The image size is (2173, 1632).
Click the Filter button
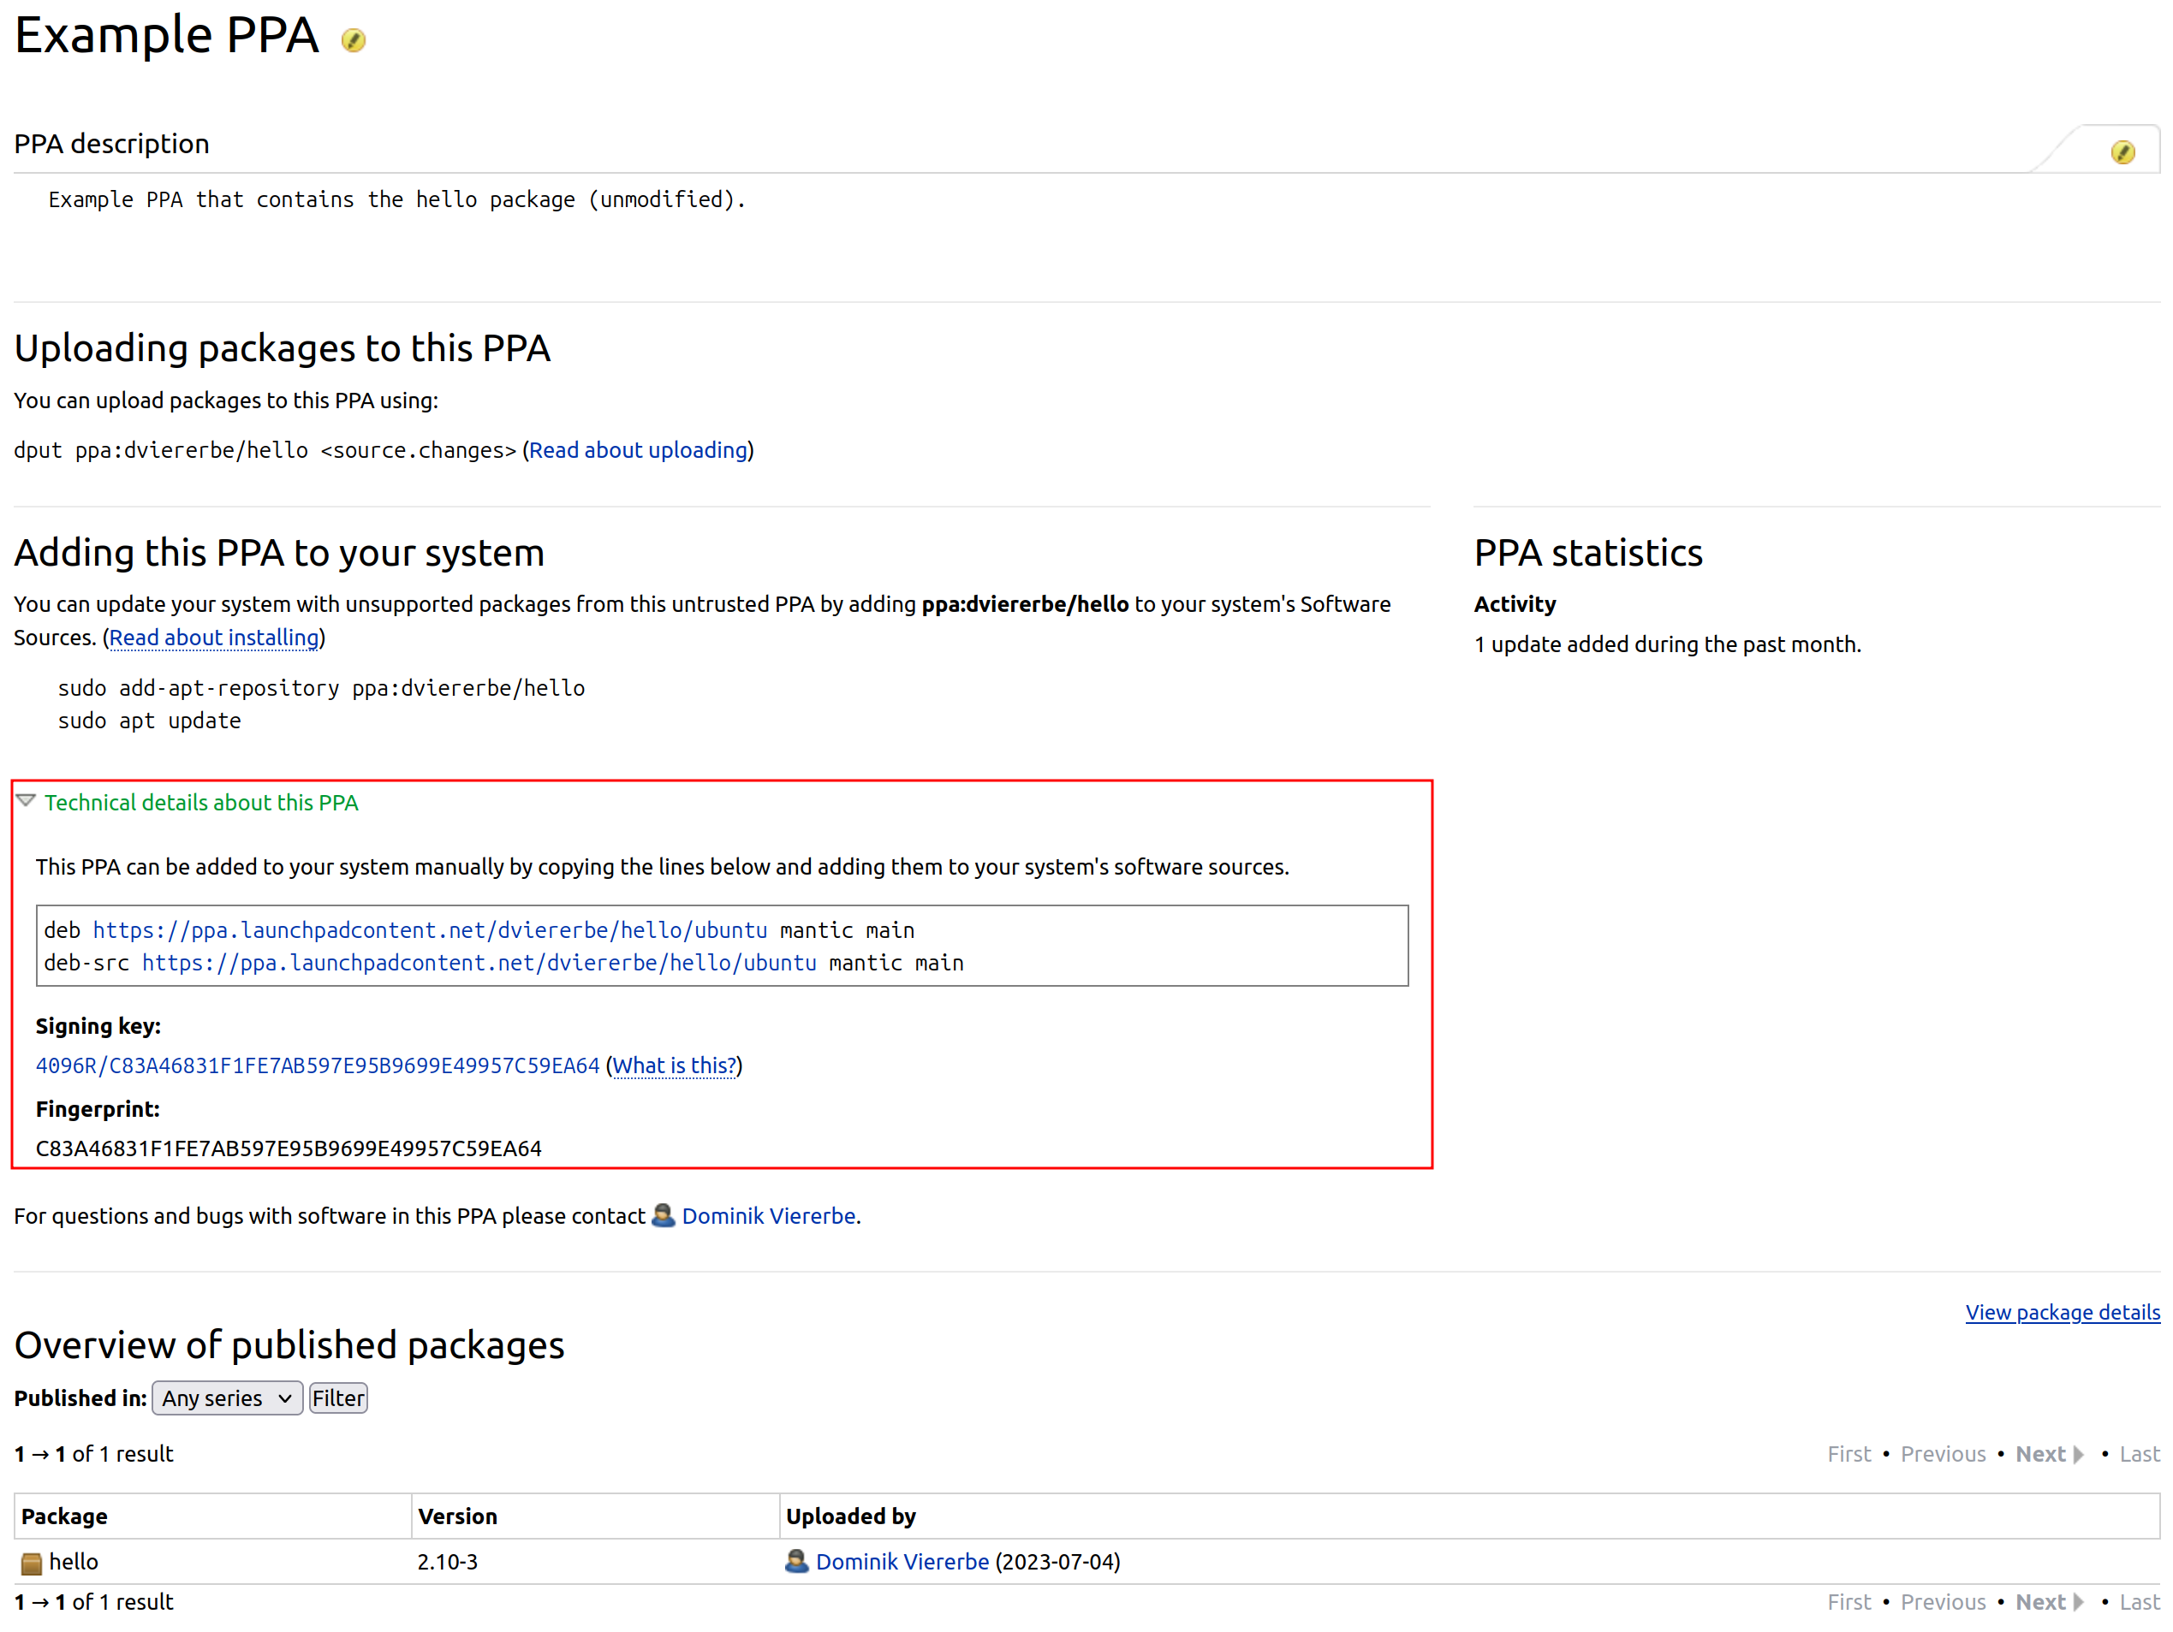[338, 1398]
